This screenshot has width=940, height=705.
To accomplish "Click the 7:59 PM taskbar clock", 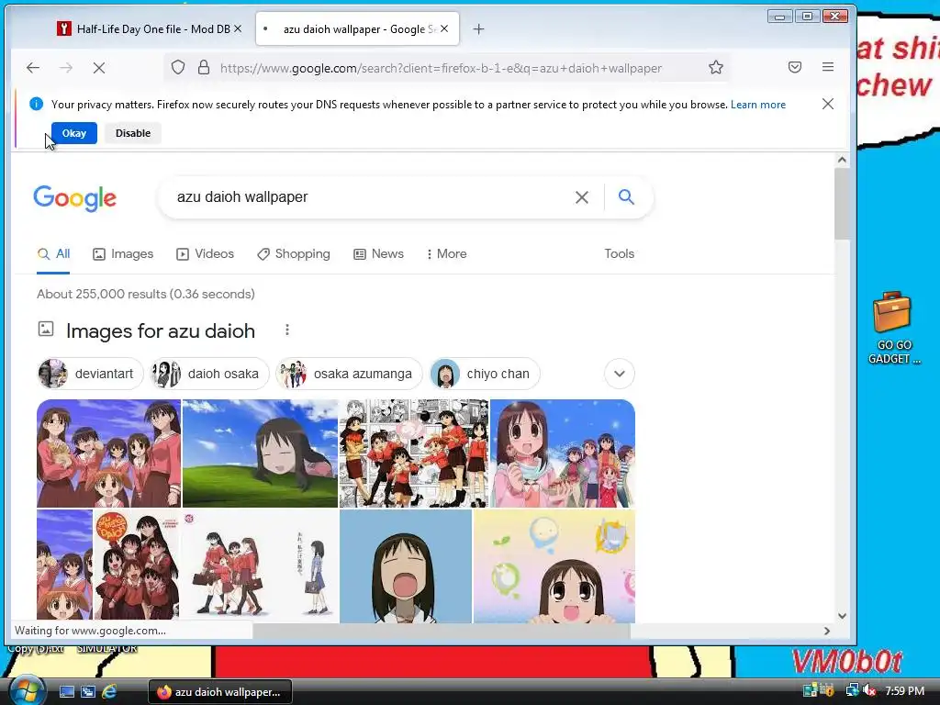I will pyautogui.click(x=904, y=690).
